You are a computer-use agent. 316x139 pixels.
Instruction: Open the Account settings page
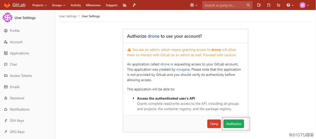click(16, 42)
